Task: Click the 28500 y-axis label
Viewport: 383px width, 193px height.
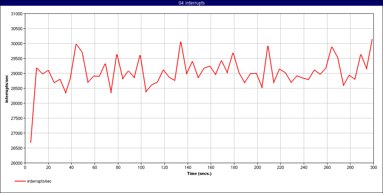Action: pyautogui.click(x=17, y=88)
